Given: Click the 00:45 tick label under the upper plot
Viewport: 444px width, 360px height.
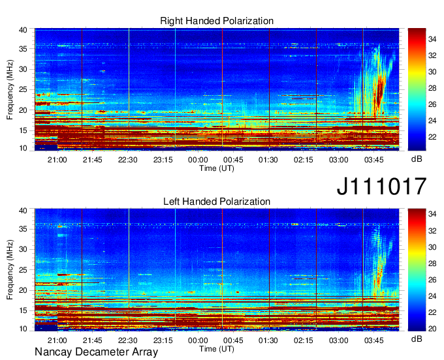Looking at the screenshot, I should (233, 160).
